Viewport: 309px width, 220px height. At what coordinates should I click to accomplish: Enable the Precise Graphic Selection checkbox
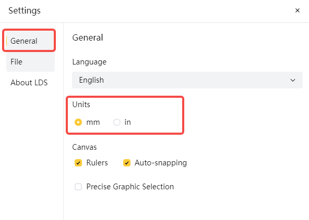[78, 187]
